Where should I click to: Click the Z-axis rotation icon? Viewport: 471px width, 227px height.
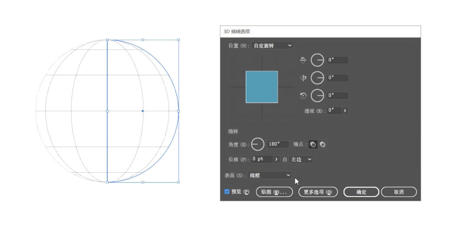tap(303, 96)
